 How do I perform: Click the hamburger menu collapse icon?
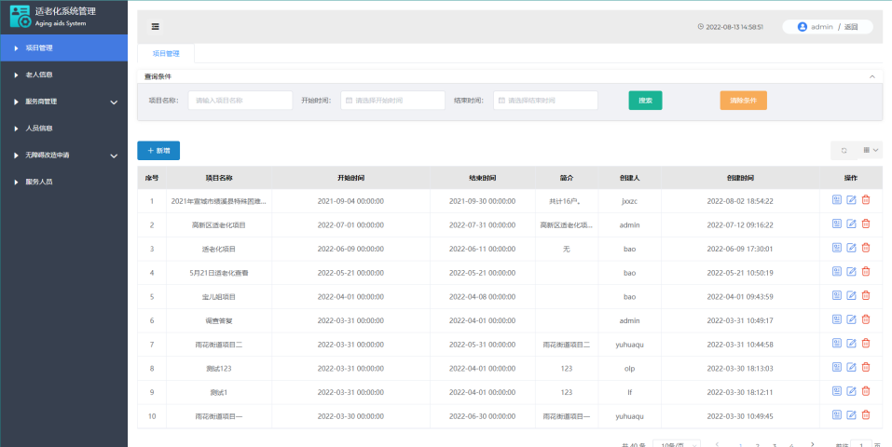(x=155, y=27)
